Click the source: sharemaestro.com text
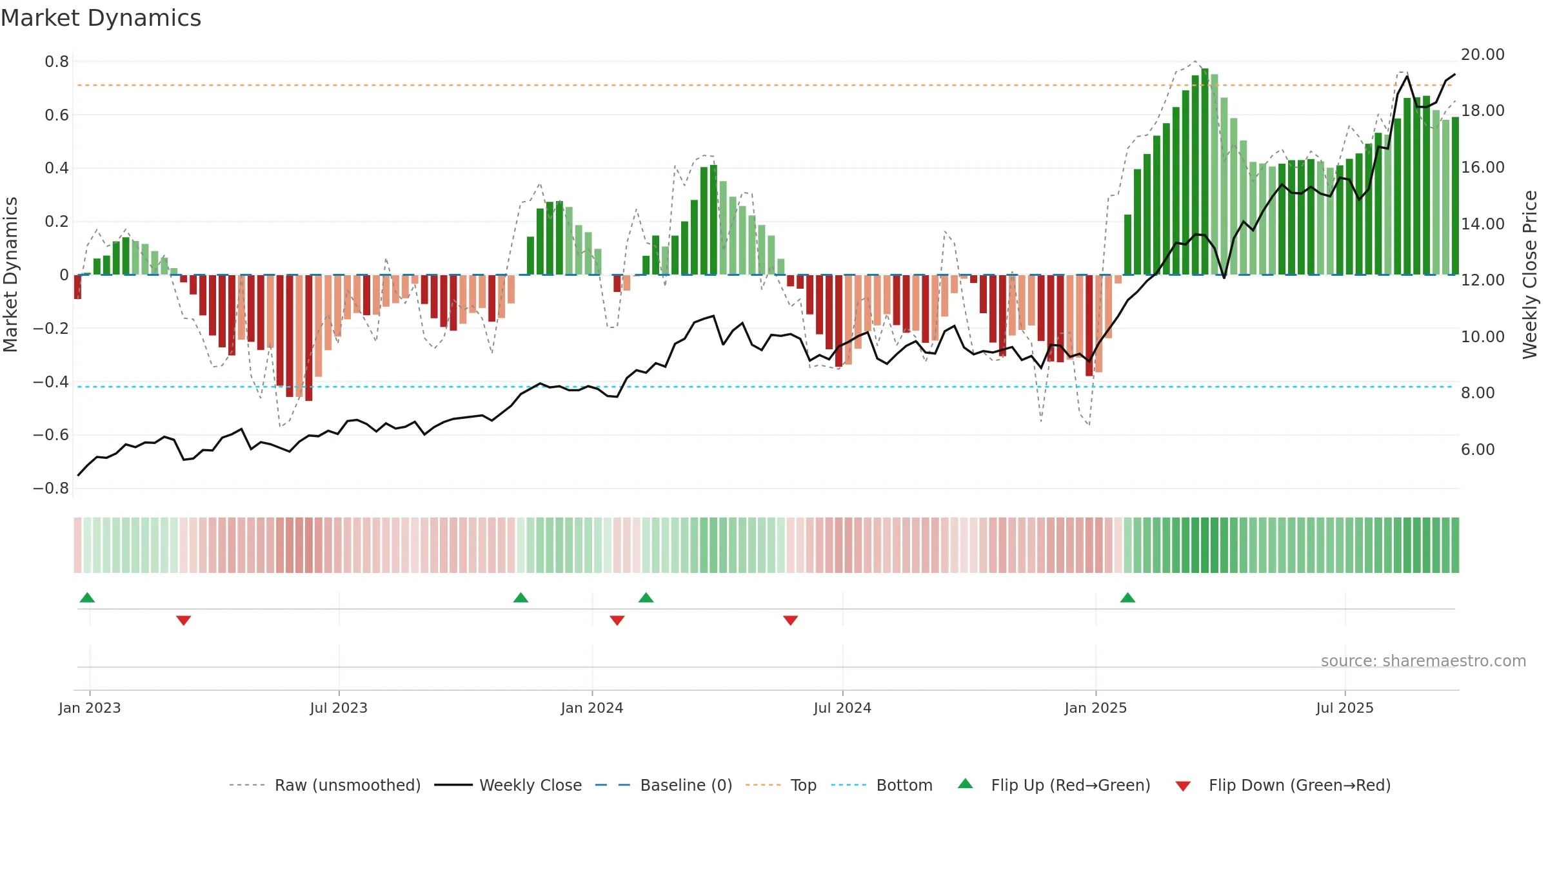Screen dimensions: 1548x870 1424,661
